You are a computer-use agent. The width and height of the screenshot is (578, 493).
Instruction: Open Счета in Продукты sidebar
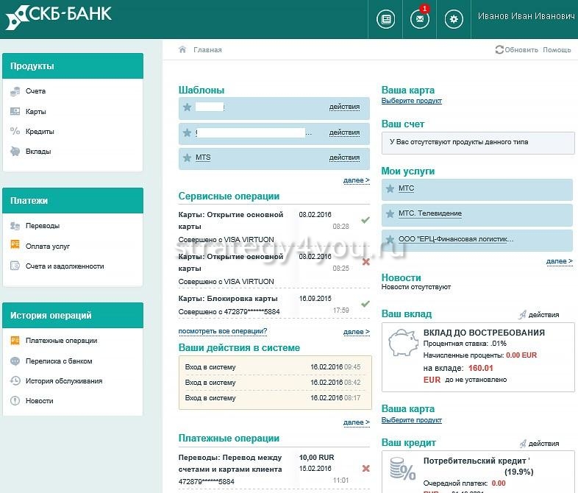click(x=35, y=91)
